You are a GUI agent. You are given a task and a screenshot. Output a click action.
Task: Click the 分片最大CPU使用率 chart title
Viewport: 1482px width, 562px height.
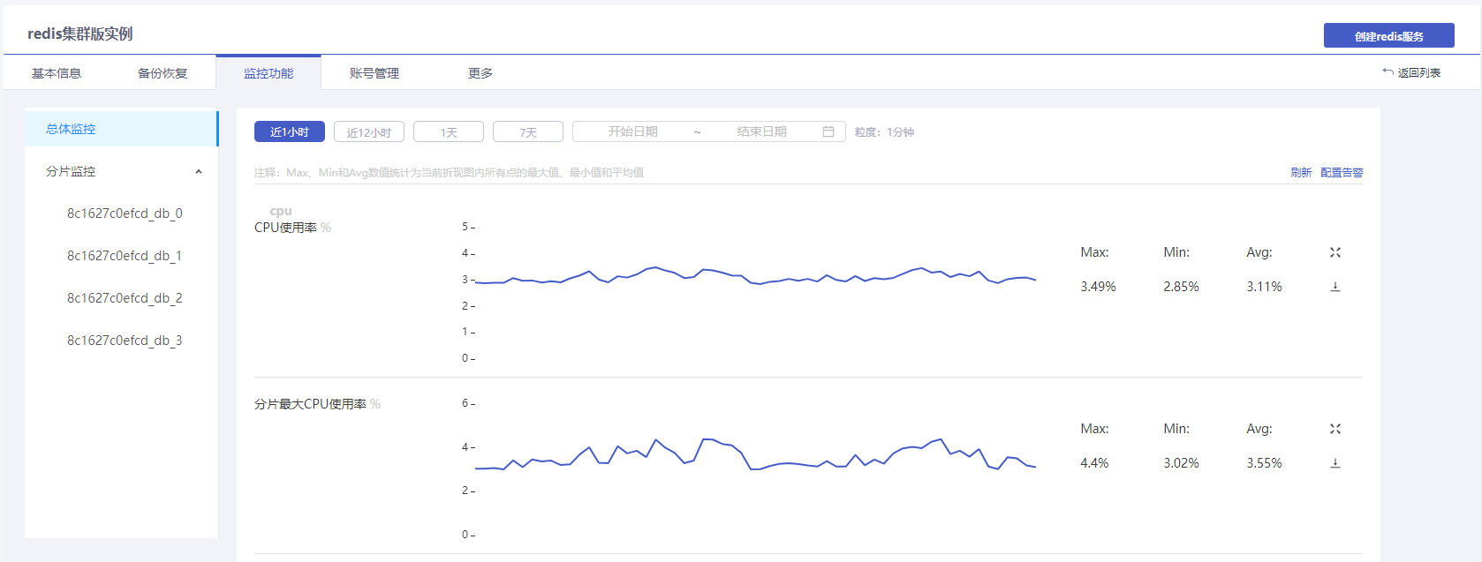[310, 404]
